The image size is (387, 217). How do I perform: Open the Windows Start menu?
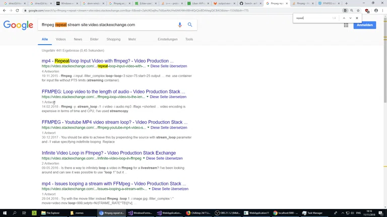5,213
